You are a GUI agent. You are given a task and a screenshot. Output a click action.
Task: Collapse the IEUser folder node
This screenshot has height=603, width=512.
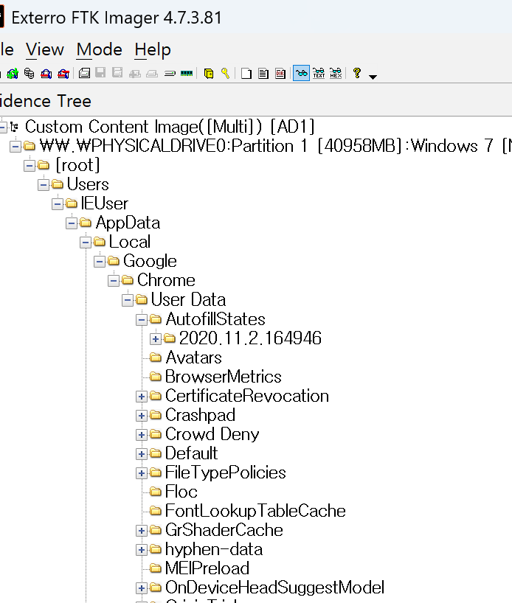pos(58,203)
